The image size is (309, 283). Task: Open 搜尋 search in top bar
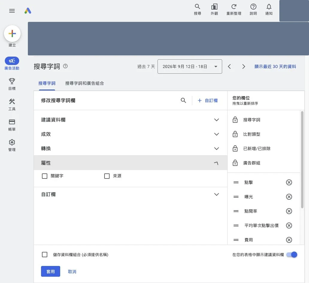click(197, 10)
